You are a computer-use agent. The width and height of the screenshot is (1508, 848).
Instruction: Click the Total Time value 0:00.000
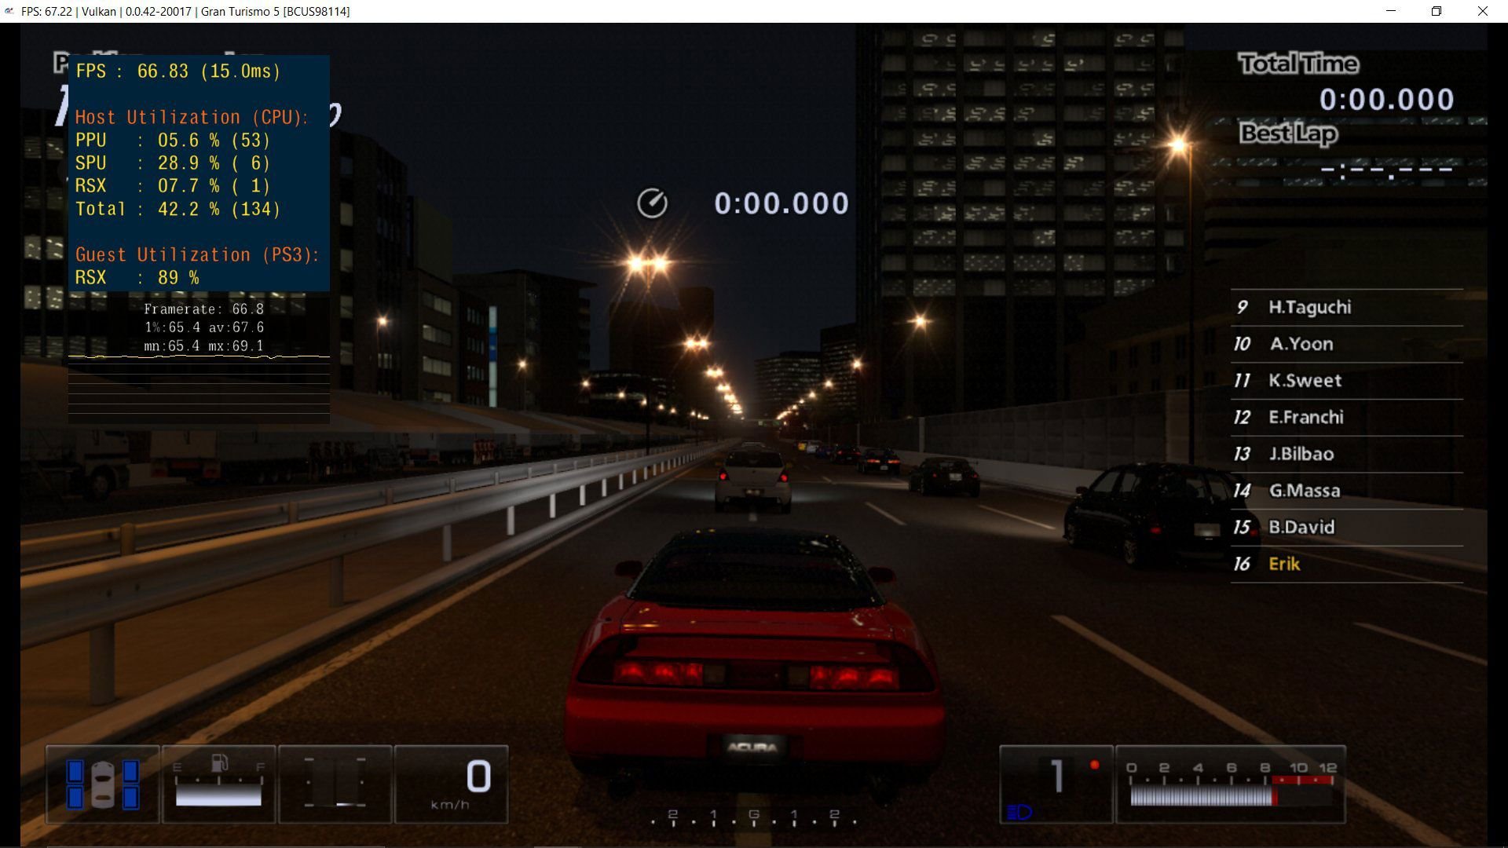pos(1386,100)
